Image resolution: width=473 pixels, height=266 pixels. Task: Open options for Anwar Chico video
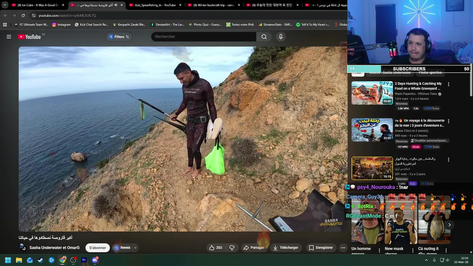tap(449, 121)
